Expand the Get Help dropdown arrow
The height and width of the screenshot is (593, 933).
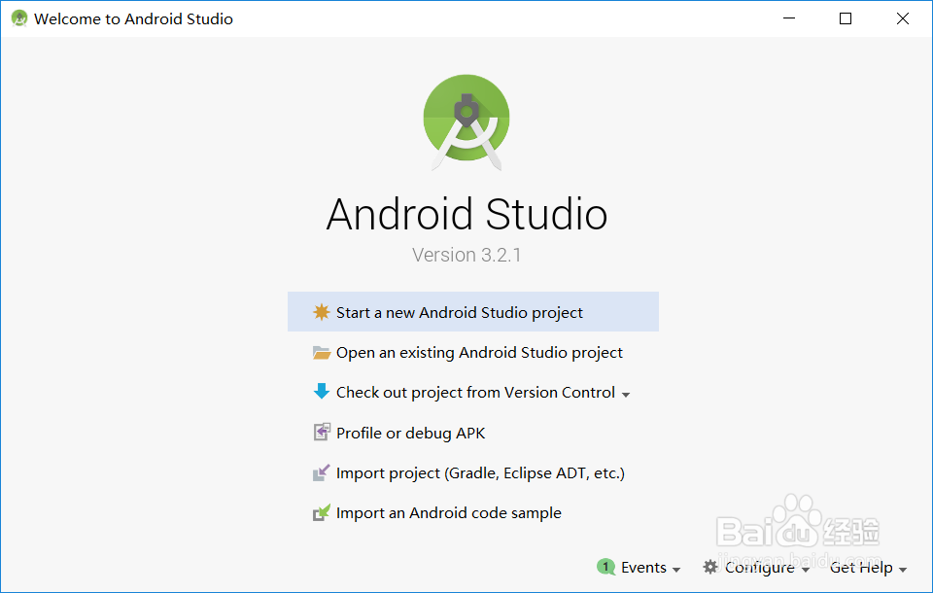[903, 570]
